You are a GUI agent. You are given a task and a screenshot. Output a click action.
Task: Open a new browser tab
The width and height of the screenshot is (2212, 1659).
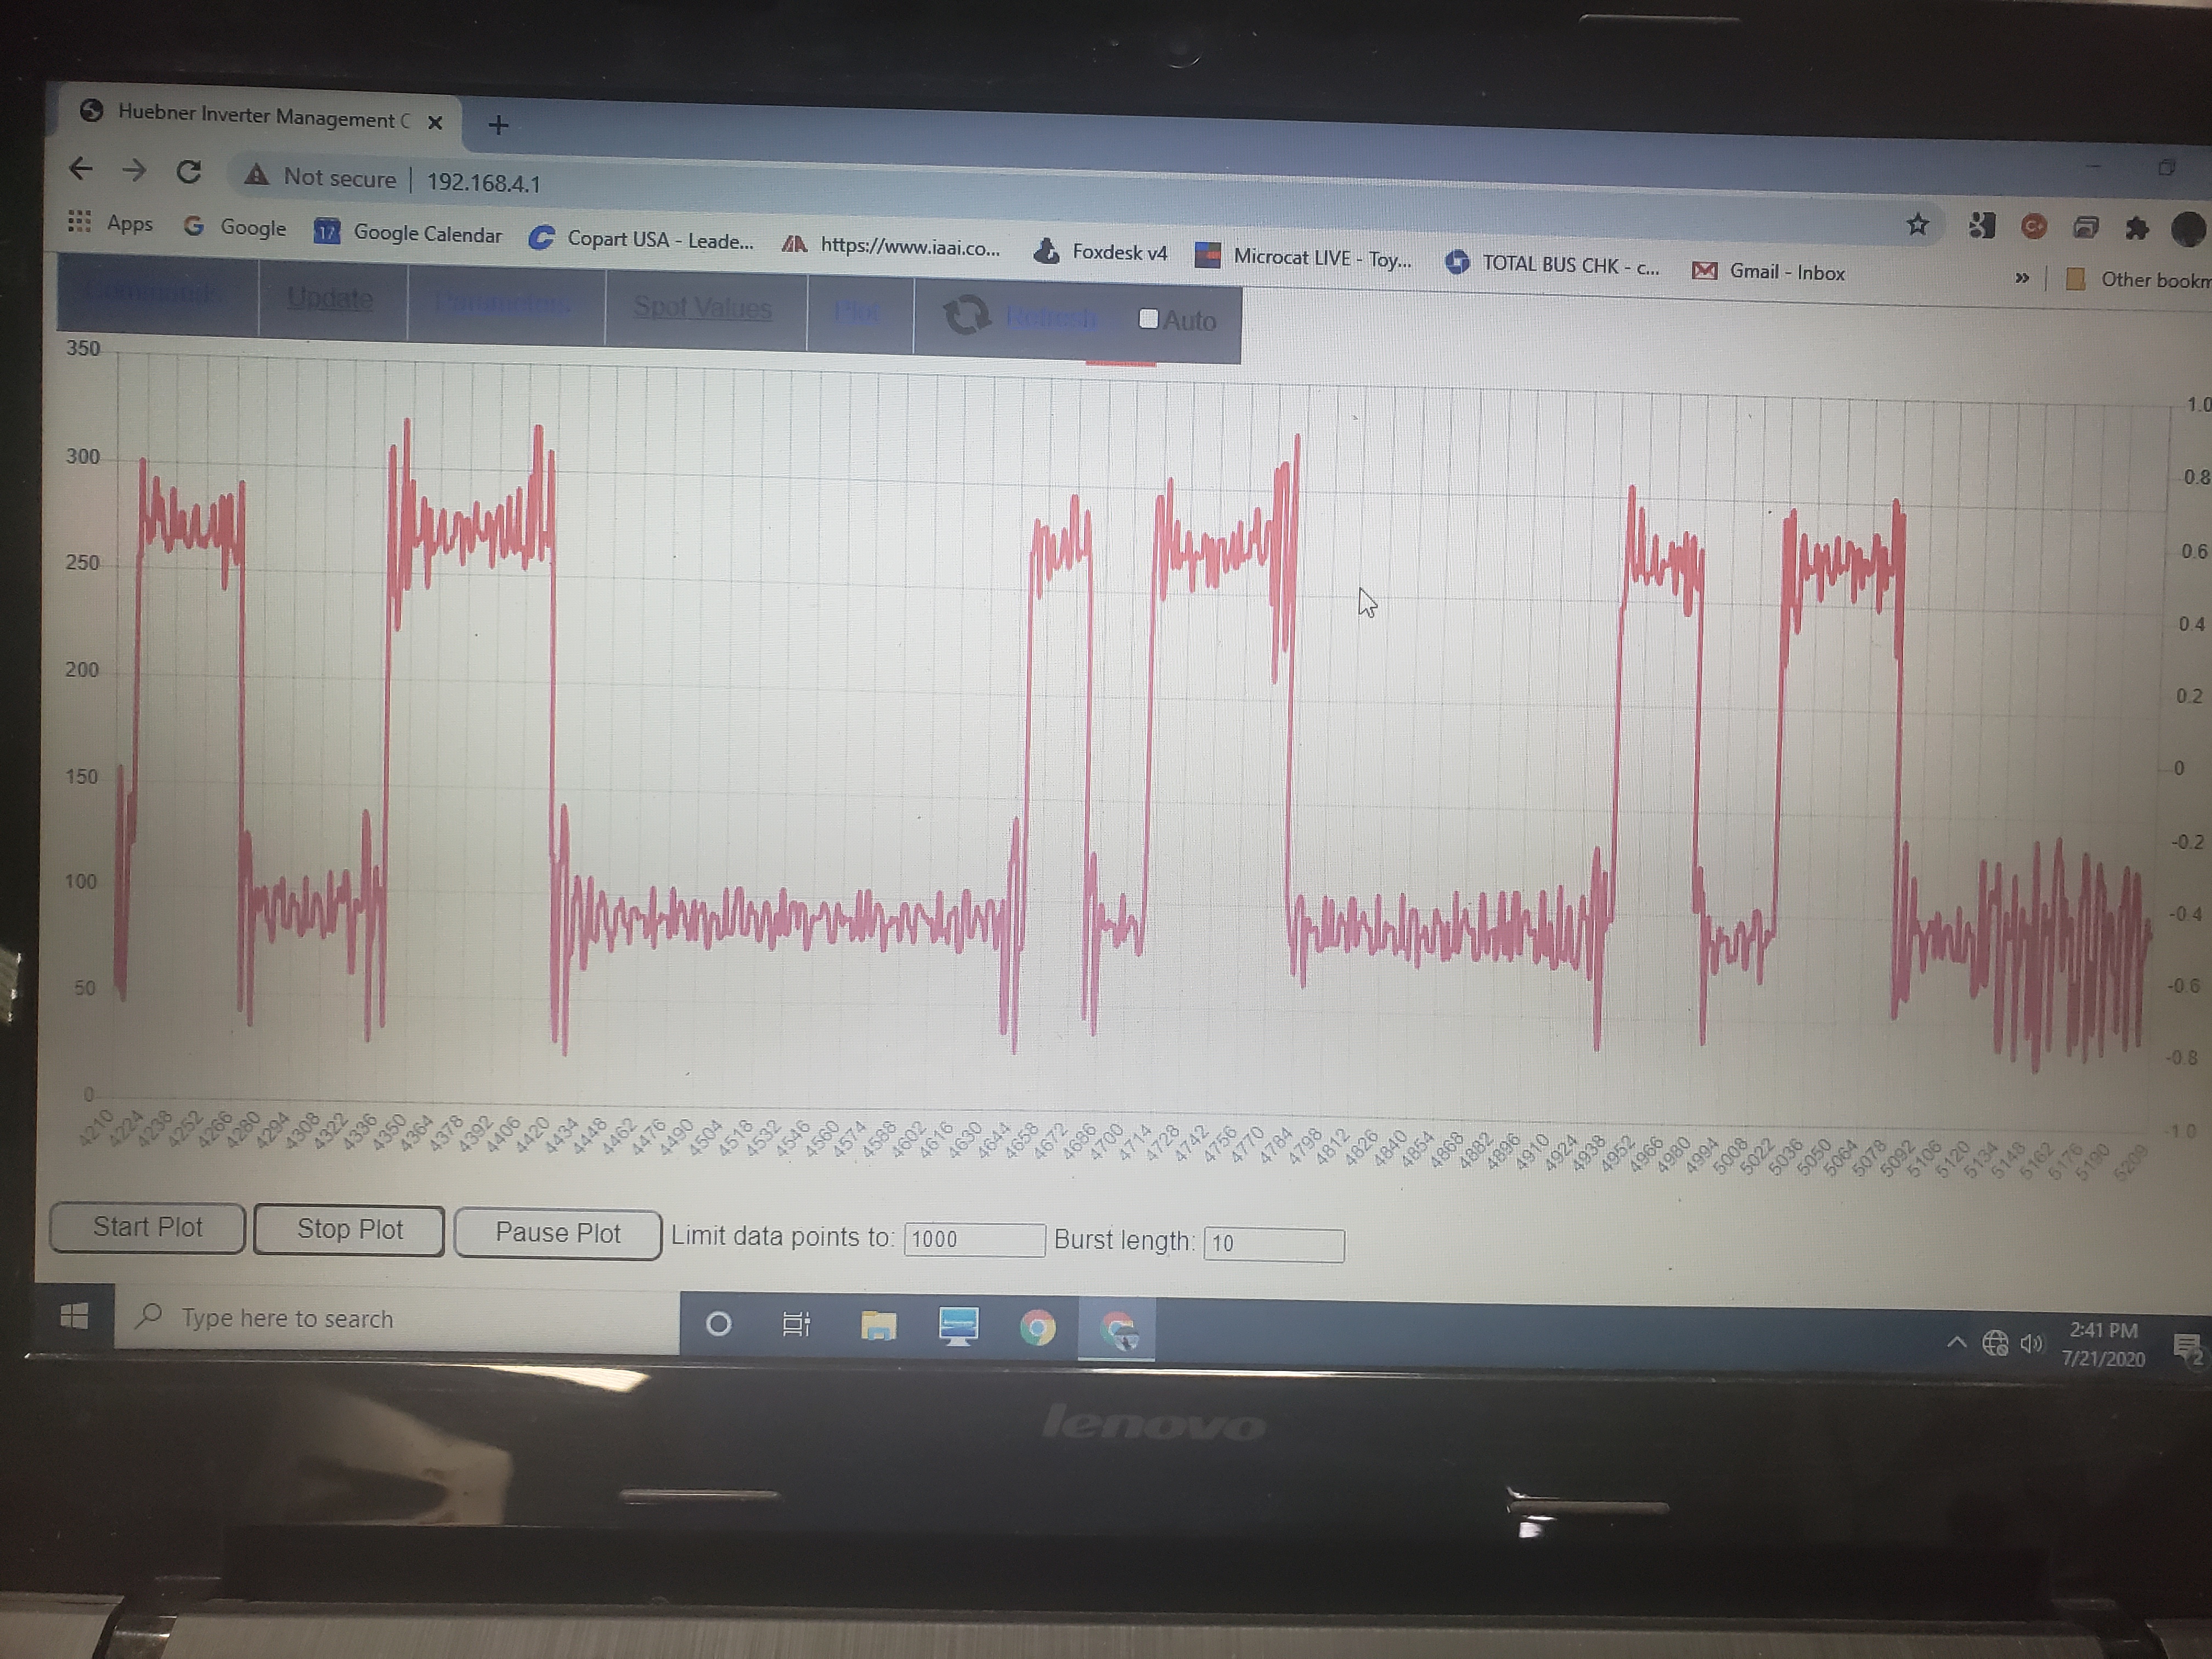[x=499, y=125]
